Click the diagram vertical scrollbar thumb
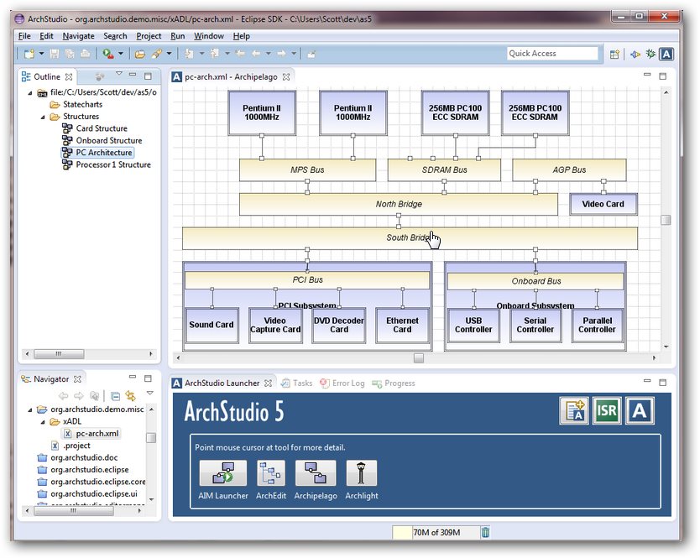 (x=666, y=220)
